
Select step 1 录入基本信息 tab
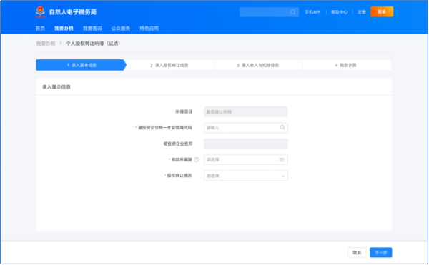82,65
